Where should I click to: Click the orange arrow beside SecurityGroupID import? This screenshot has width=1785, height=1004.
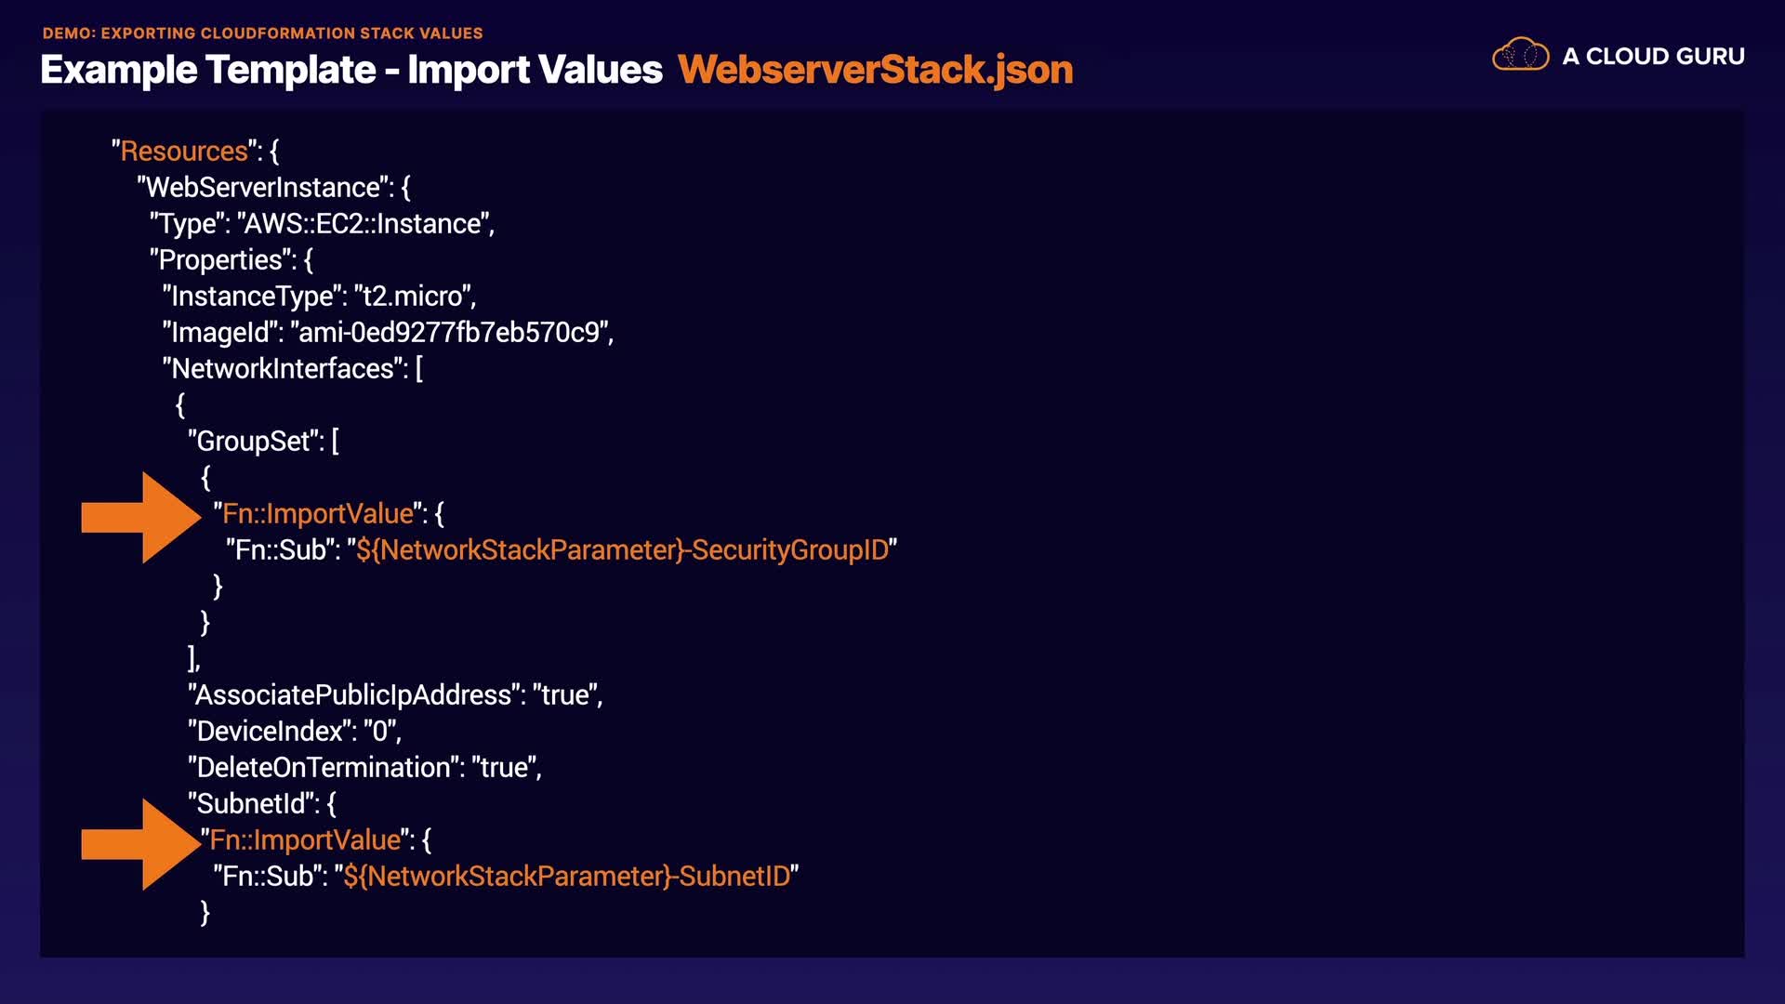(x=141, y=517)
